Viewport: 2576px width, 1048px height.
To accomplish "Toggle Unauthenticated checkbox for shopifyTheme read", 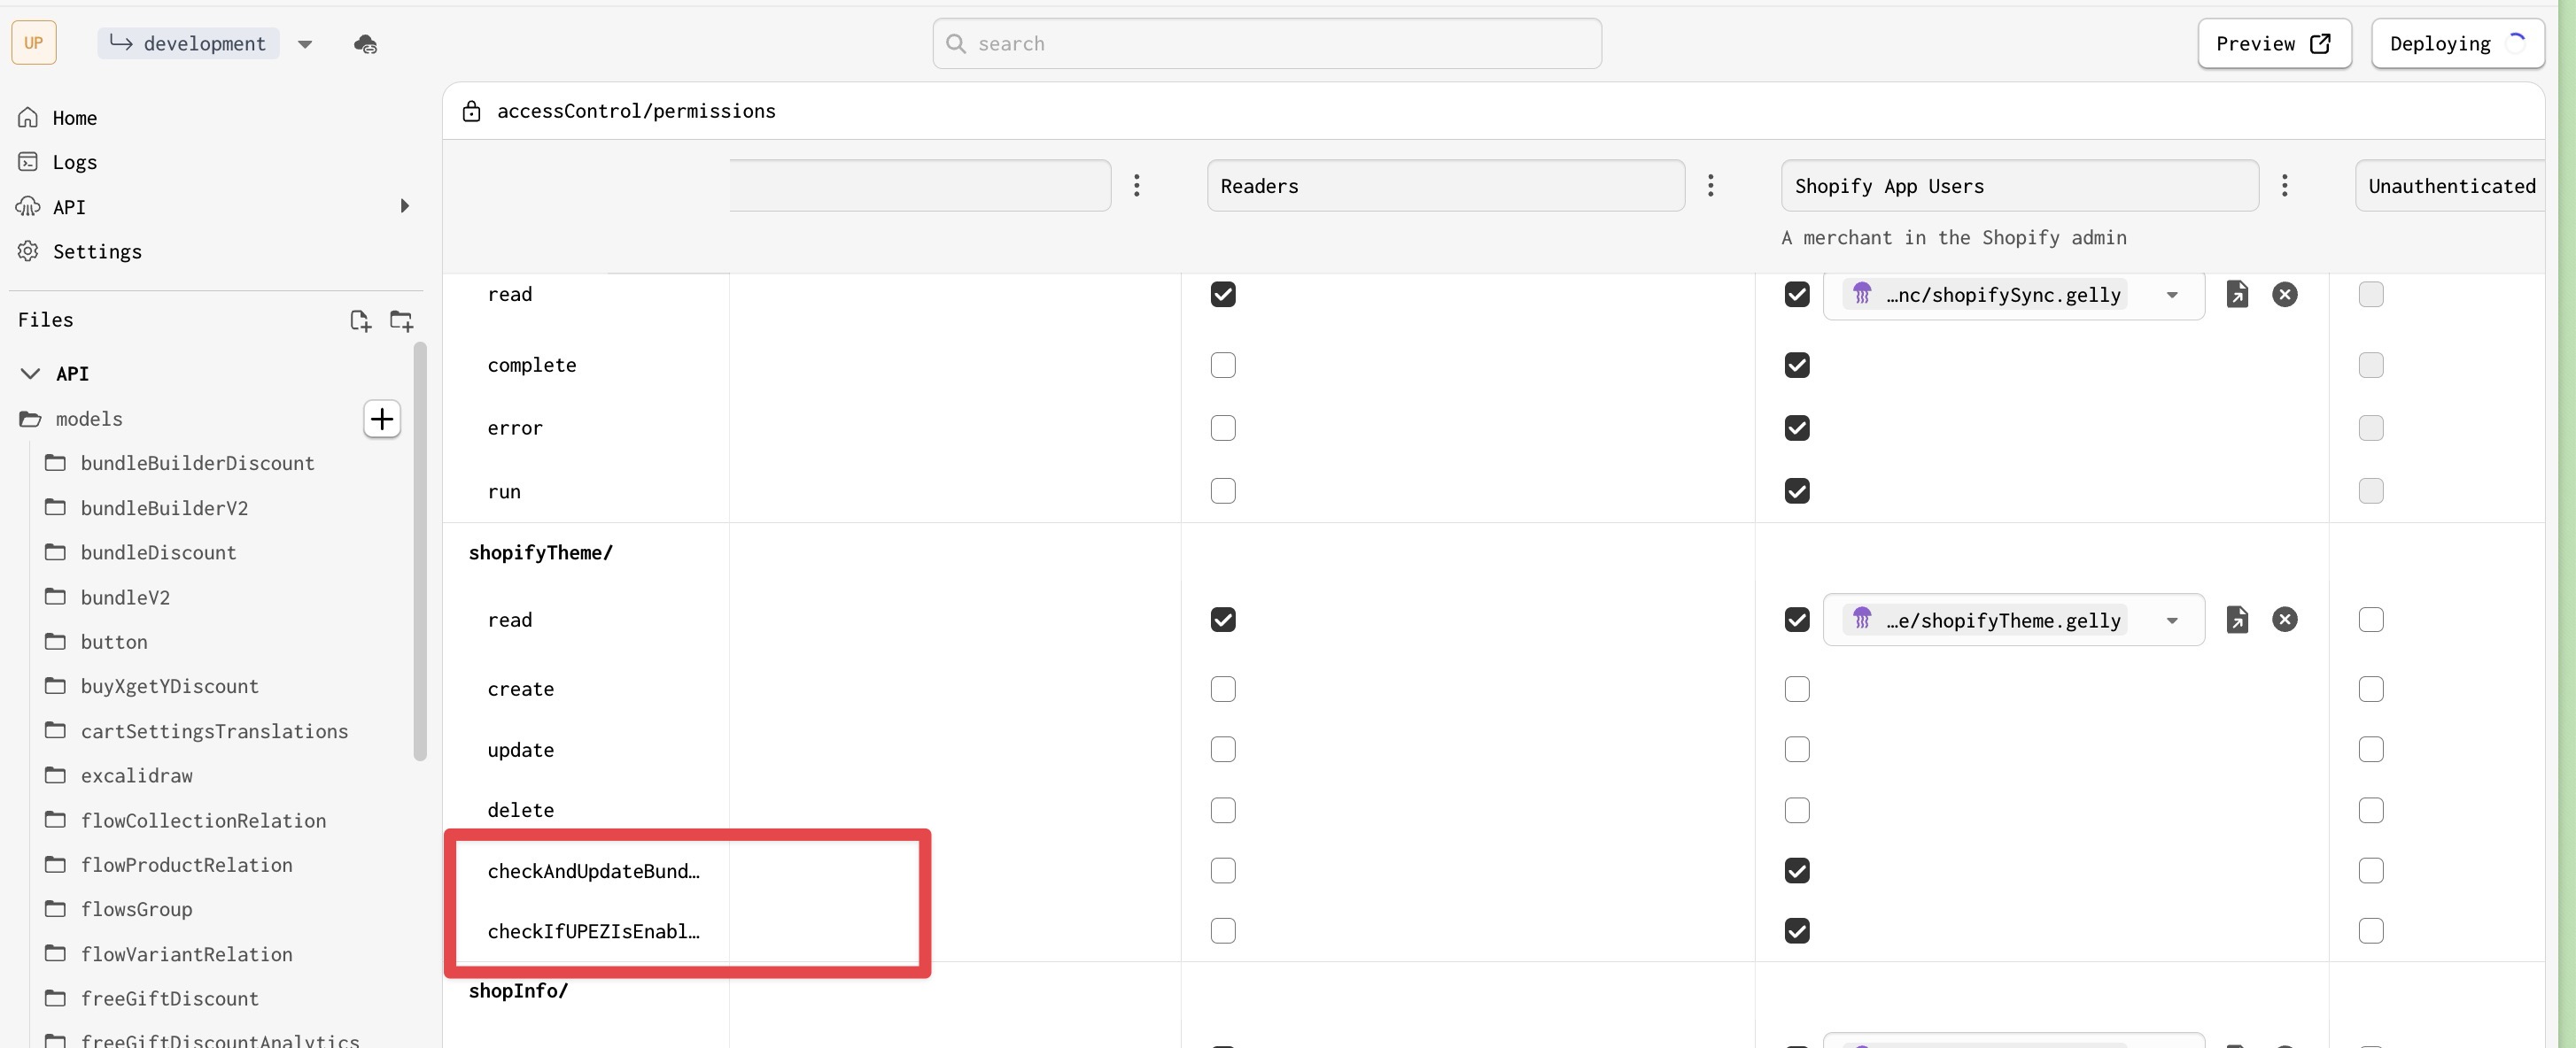I will [x=2370, y=620].
